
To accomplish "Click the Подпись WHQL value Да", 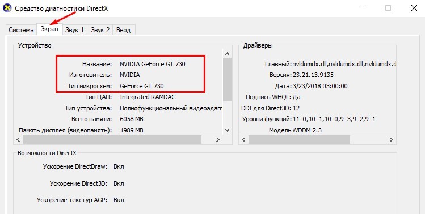I will point(296,97).
